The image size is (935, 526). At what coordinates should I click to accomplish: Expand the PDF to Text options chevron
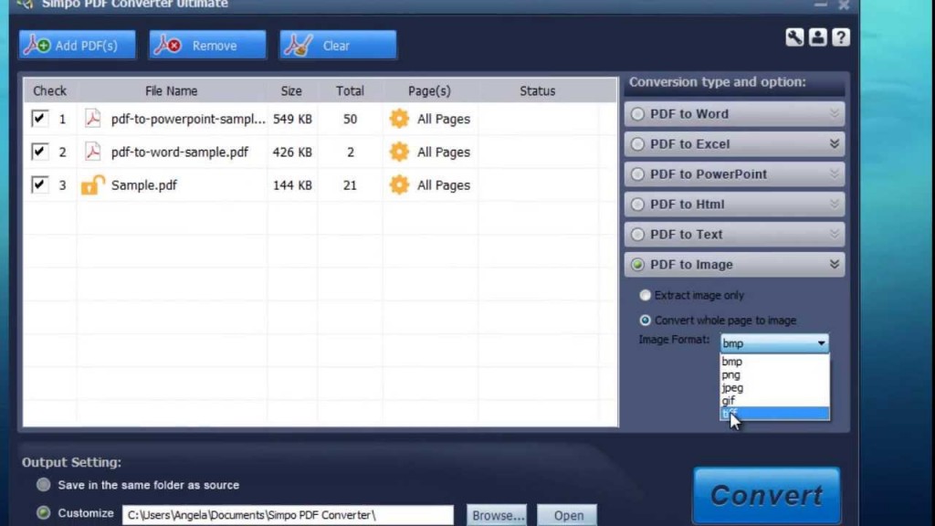tap(835, 234)
